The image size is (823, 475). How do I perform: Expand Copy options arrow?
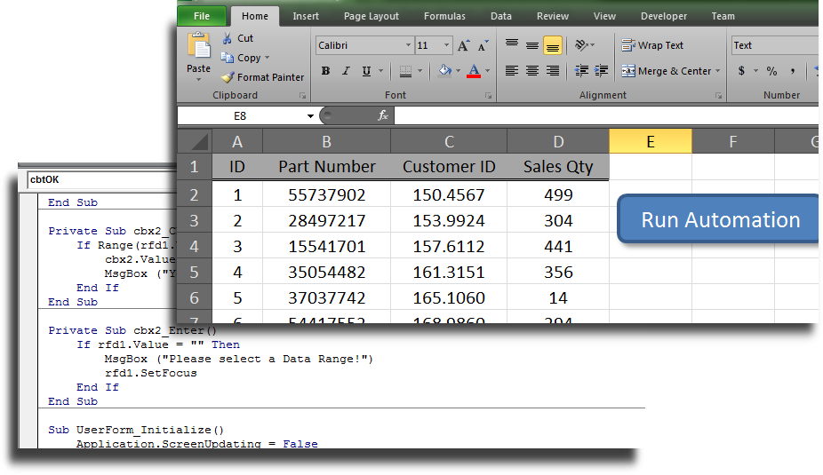(267, 58)
